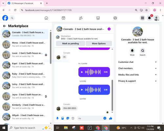Open Kapri conversation in list

click(25, 65)
